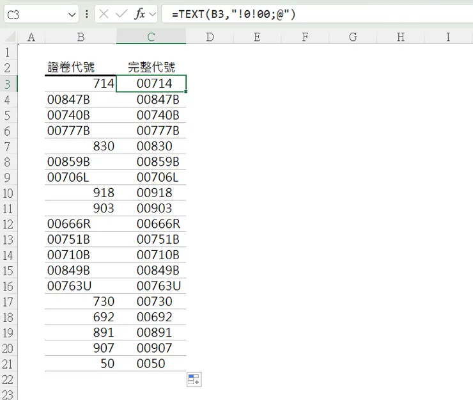This screenshot has width=473, height=400.
Task: Select cell C19 containing 00891
Action: click(x=151, y=333)
